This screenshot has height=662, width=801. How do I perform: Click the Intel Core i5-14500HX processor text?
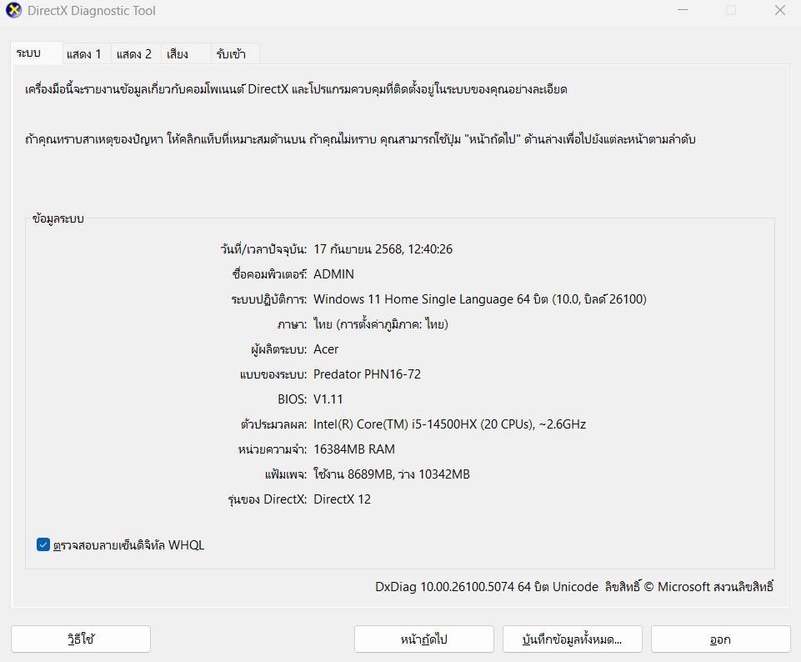[x=450, y=424]
